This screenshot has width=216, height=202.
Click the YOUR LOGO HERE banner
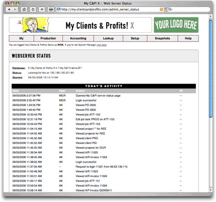click(176, 25)
